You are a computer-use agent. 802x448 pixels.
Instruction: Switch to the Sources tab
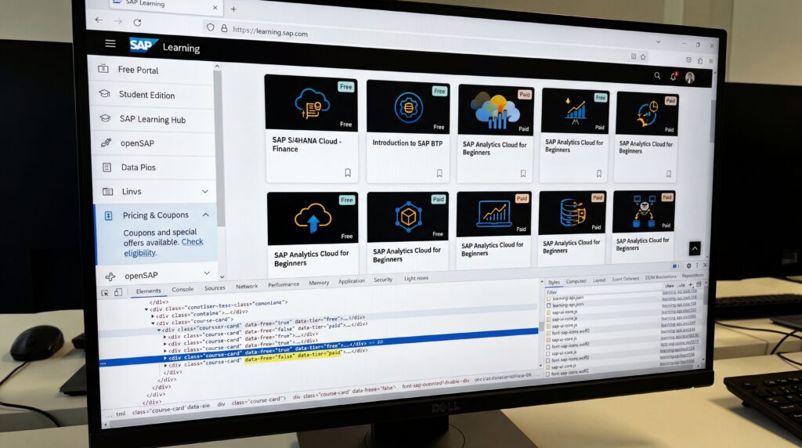tap(215, 288)
